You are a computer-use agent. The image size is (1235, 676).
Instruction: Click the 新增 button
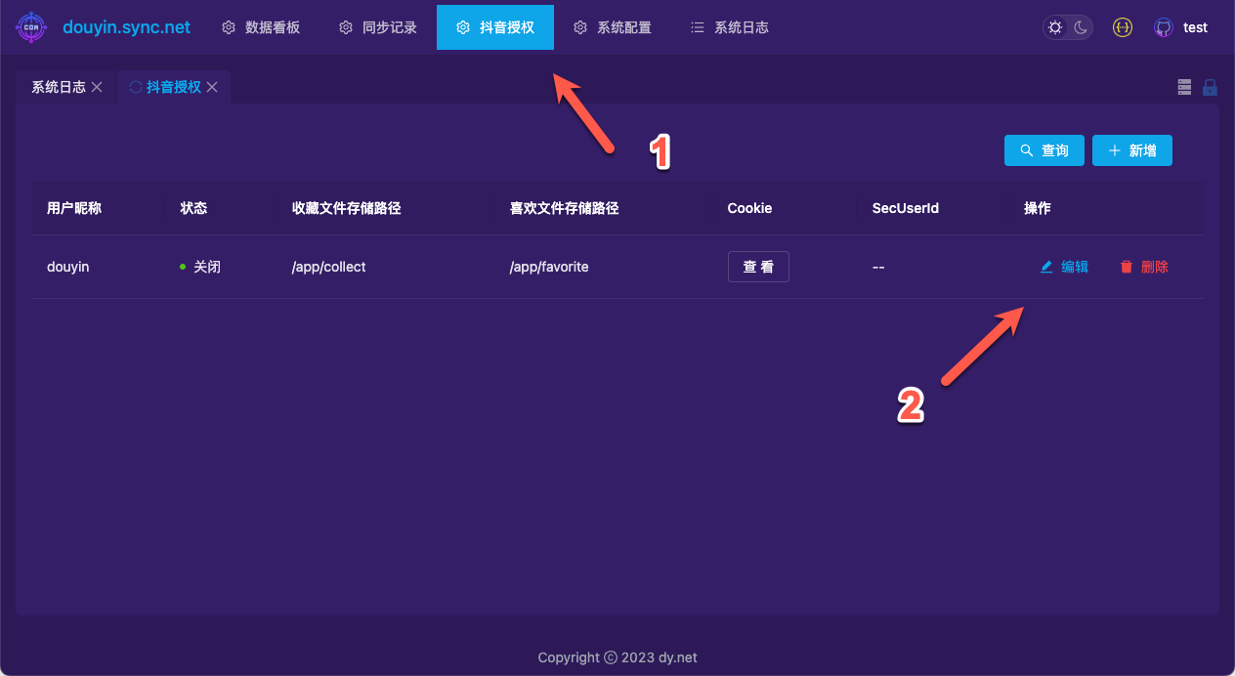tap(1131, 149)
